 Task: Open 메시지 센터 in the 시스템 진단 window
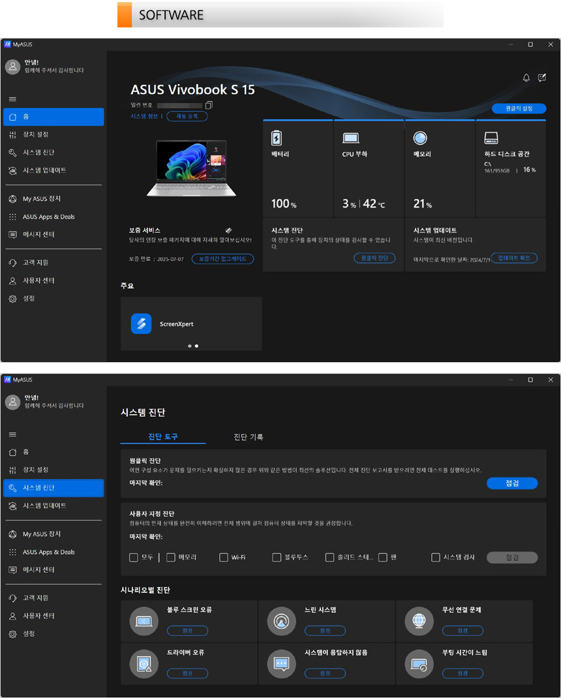(53, 570)
